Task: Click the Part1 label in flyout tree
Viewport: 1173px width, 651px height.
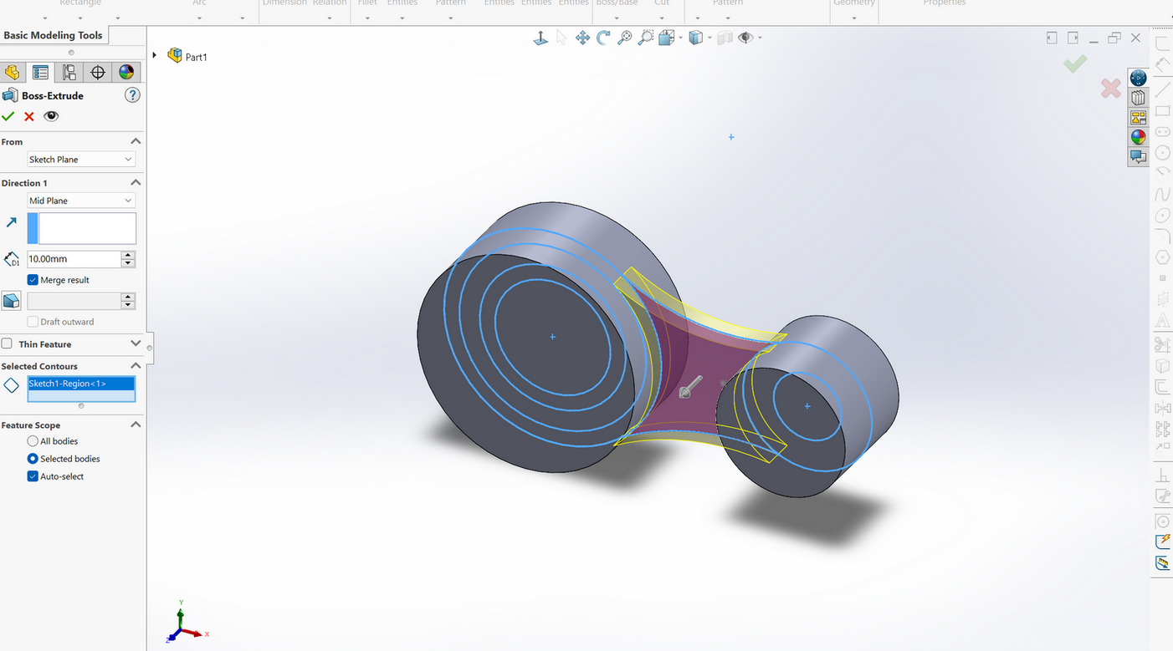Action: (x=197, y=57)
